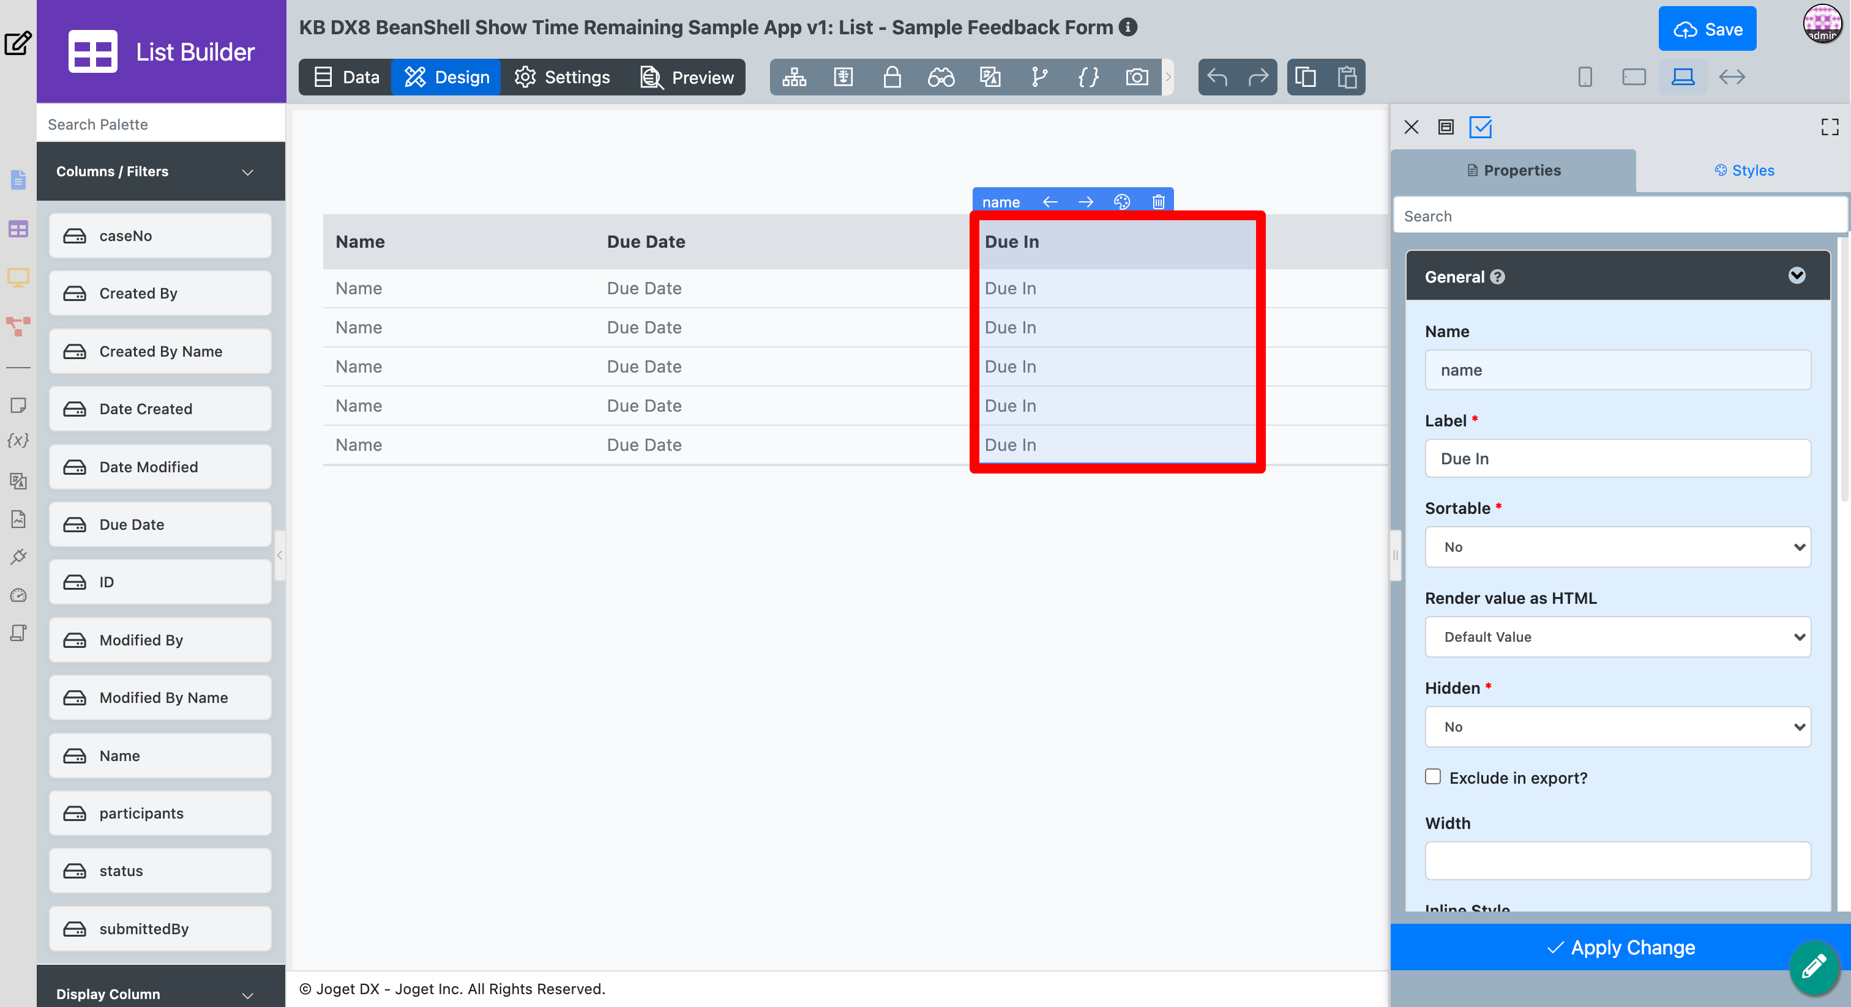Viewport: 1851px width, 1007px height.
Task: Click the Width input field
Action: (x=1617, y=860)
